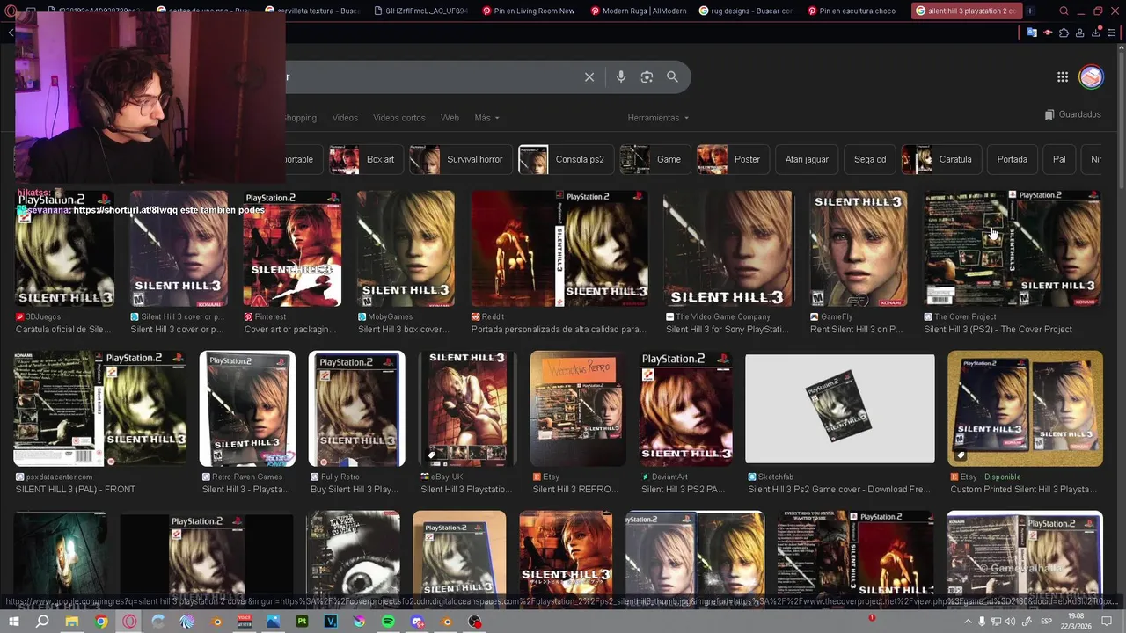Viewport: 1126px width, 633px height.
Task: Switch to Pin en escultura choco tab
Action: (x=855, y=11)
